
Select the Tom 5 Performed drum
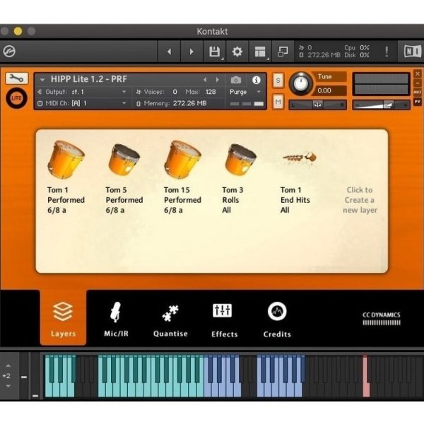124,160
